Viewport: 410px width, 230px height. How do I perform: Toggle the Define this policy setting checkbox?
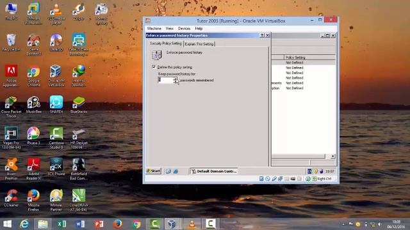tap(154, 67)
